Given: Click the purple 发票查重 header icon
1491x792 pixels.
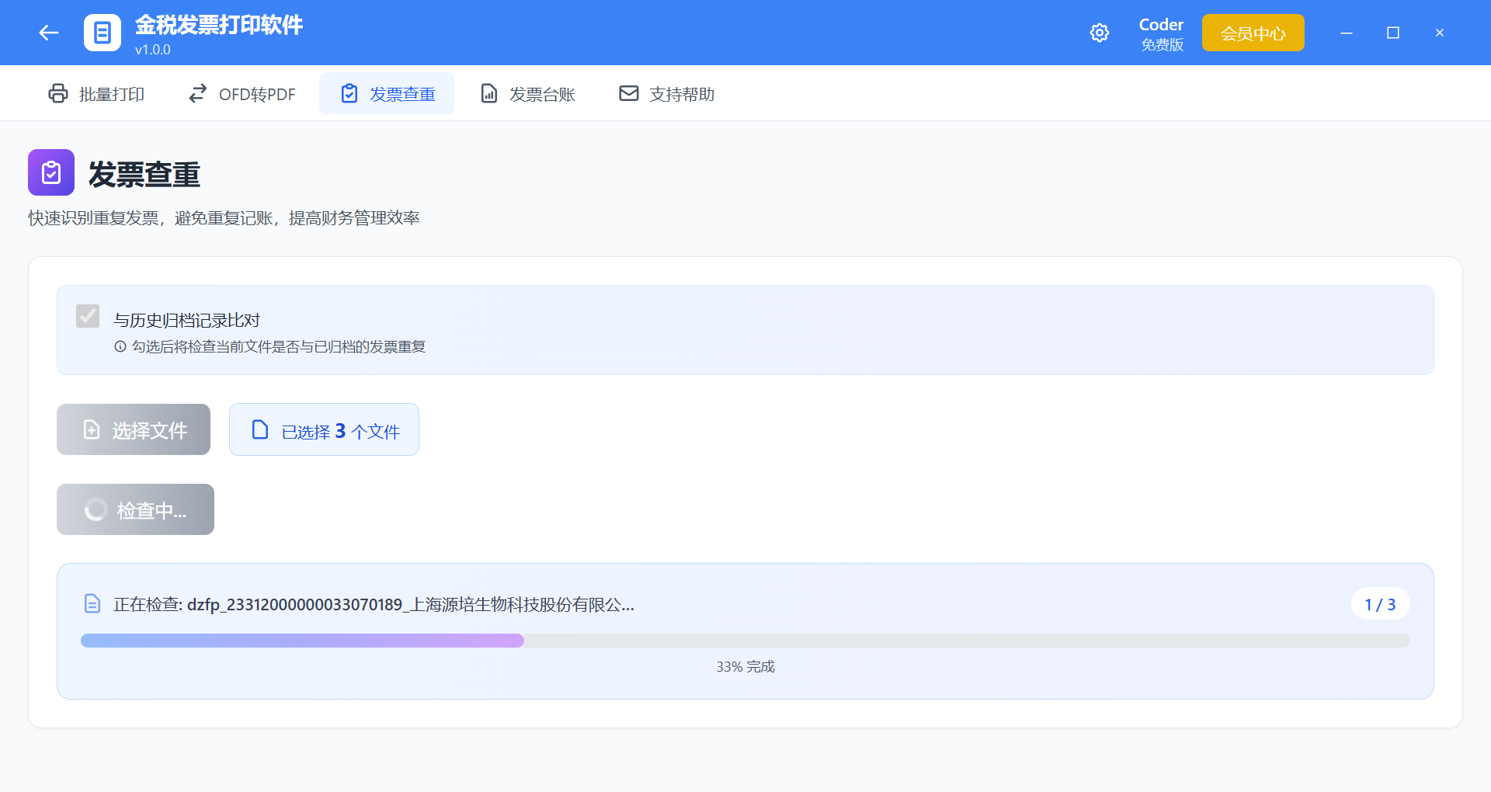Looking at the screenshot, I should click(x=50, y=172).
